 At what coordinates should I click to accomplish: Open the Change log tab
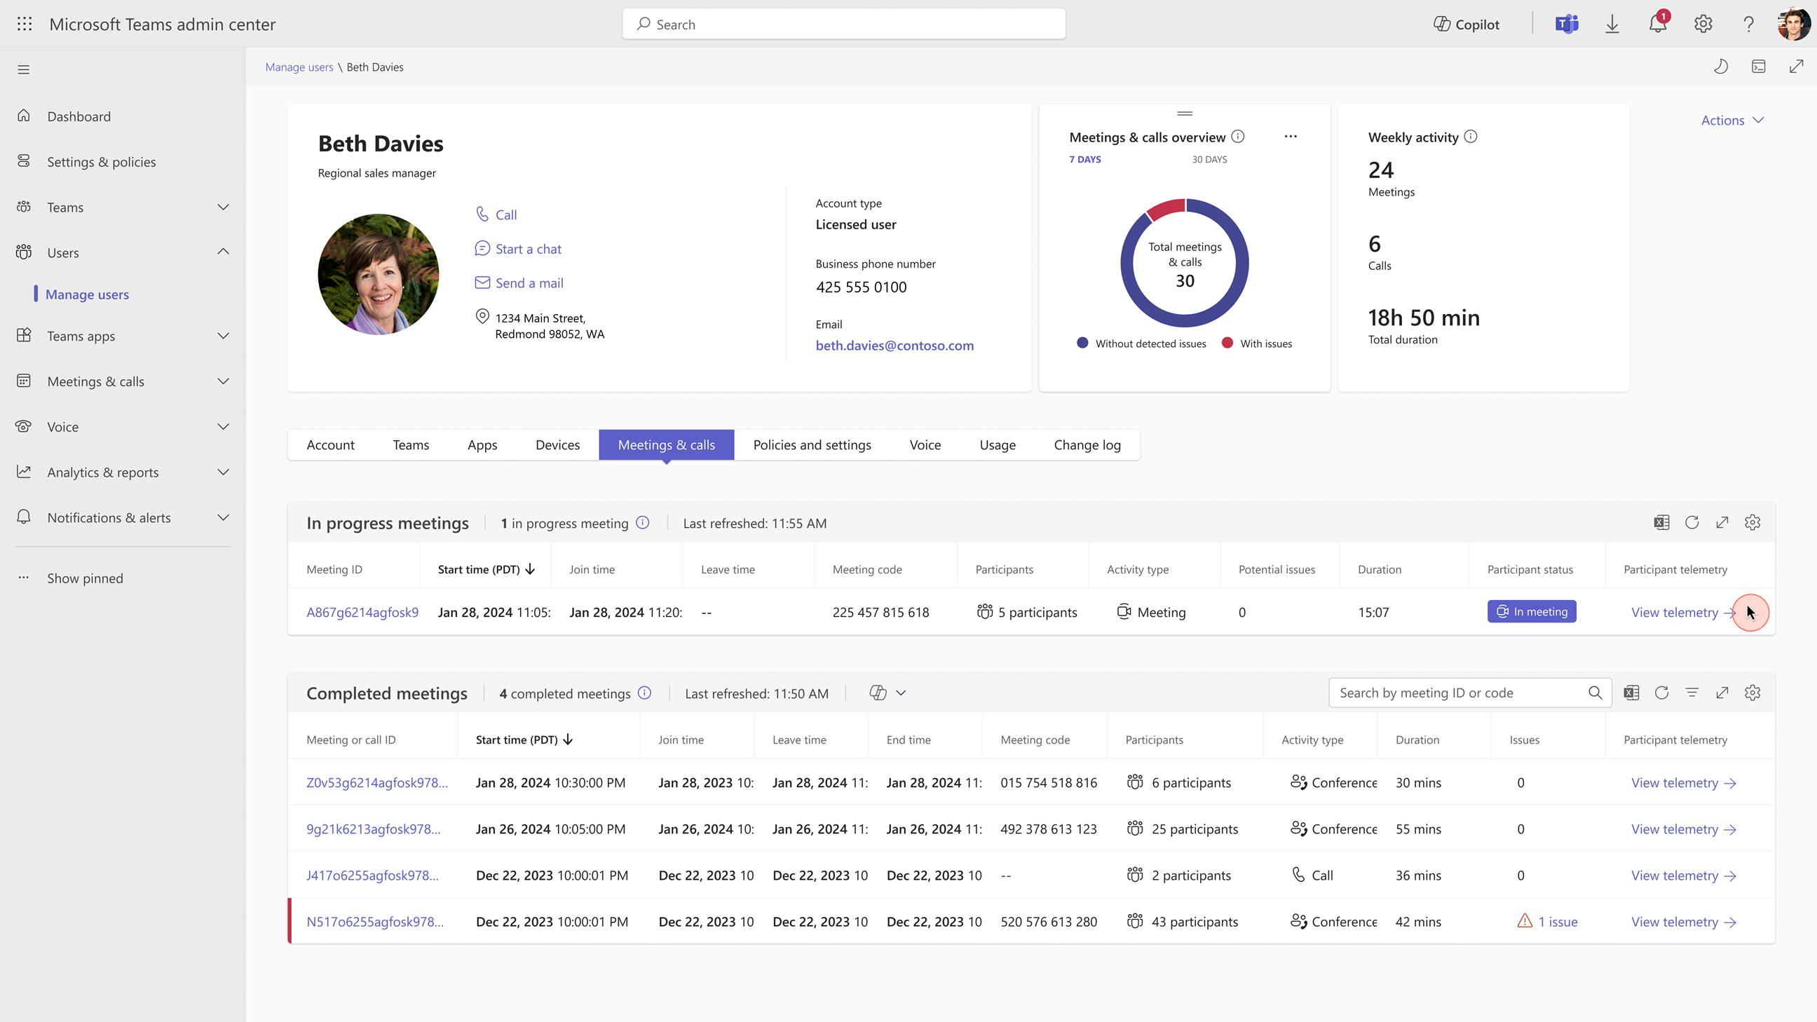(1087, 445)
